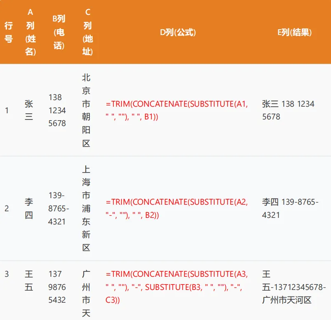Select the name cell 张三

tap(29, 110)
